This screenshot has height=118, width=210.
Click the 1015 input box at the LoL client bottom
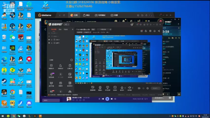click(x=51, y=100)
